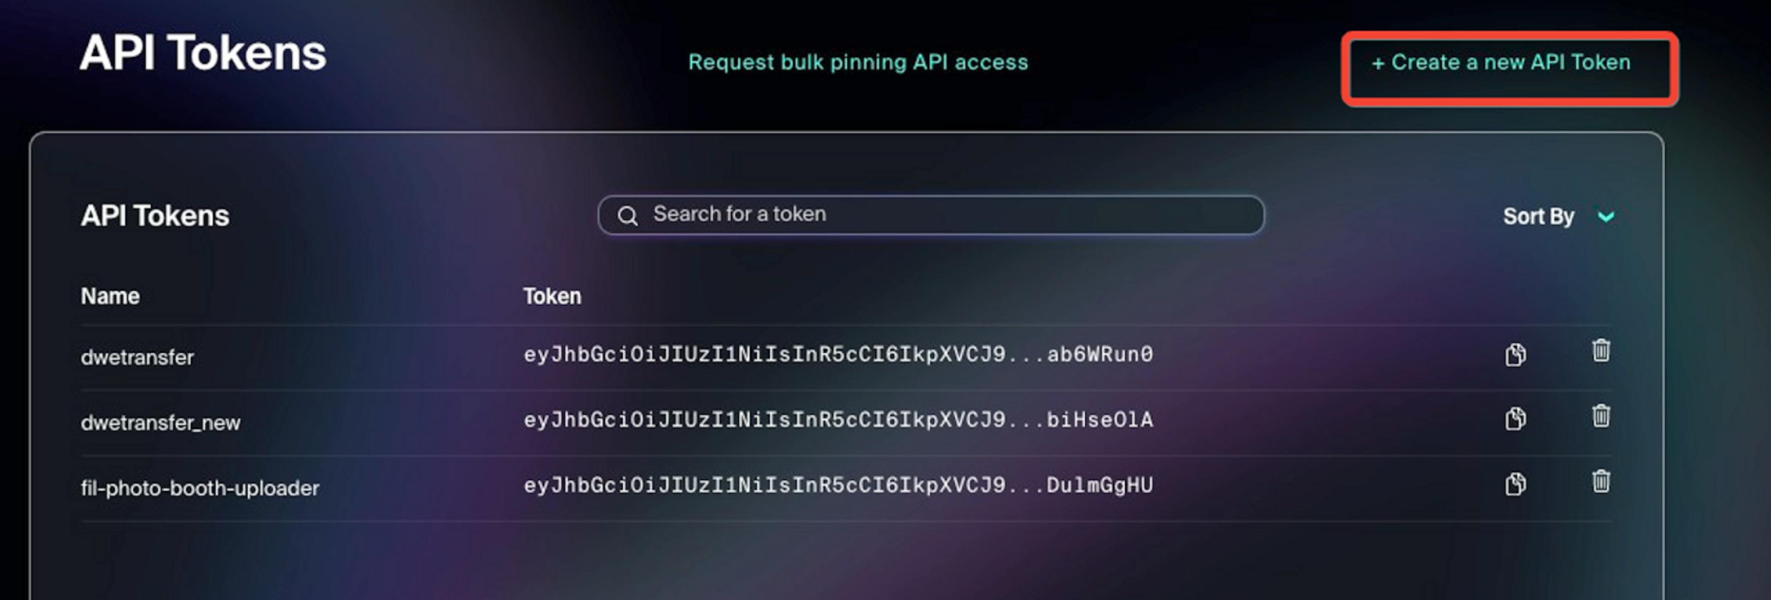Copy the dwetransfer_new token
The width and height of the screenshot is (1771, 600).
(1515, 419)
